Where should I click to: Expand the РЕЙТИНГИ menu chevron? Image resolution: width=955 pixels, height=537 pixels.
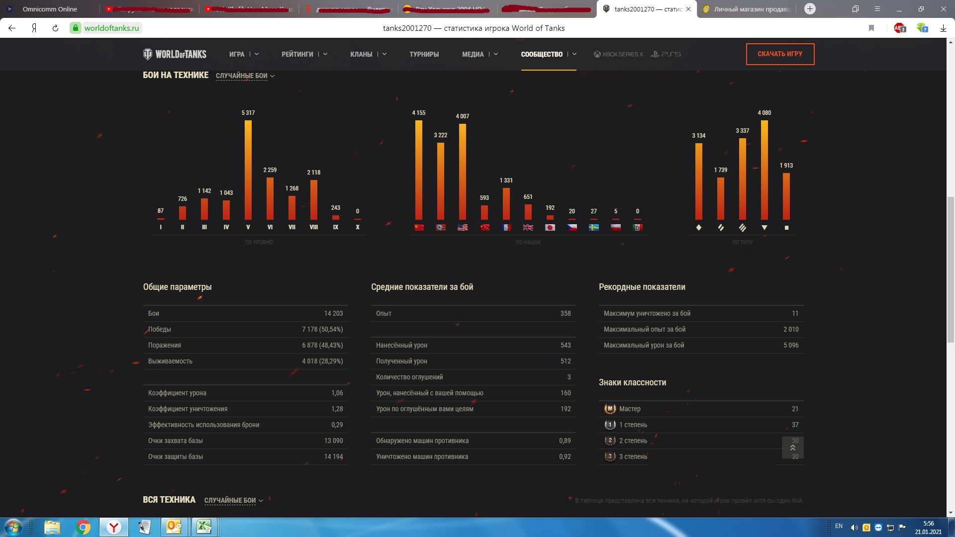[x=325, y=54]
